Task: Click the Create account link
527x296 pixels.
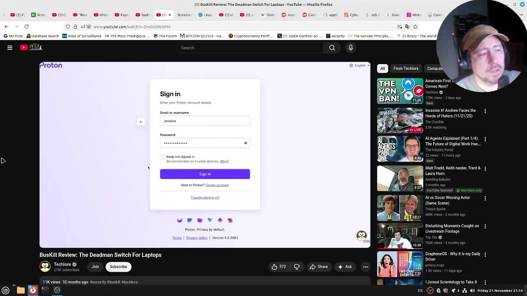Action: coord(217,185)
